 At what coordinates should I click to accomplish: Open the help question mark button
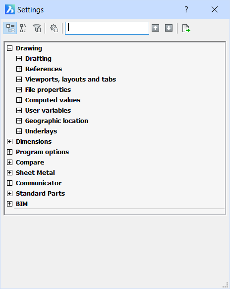(x=186, y=9)
